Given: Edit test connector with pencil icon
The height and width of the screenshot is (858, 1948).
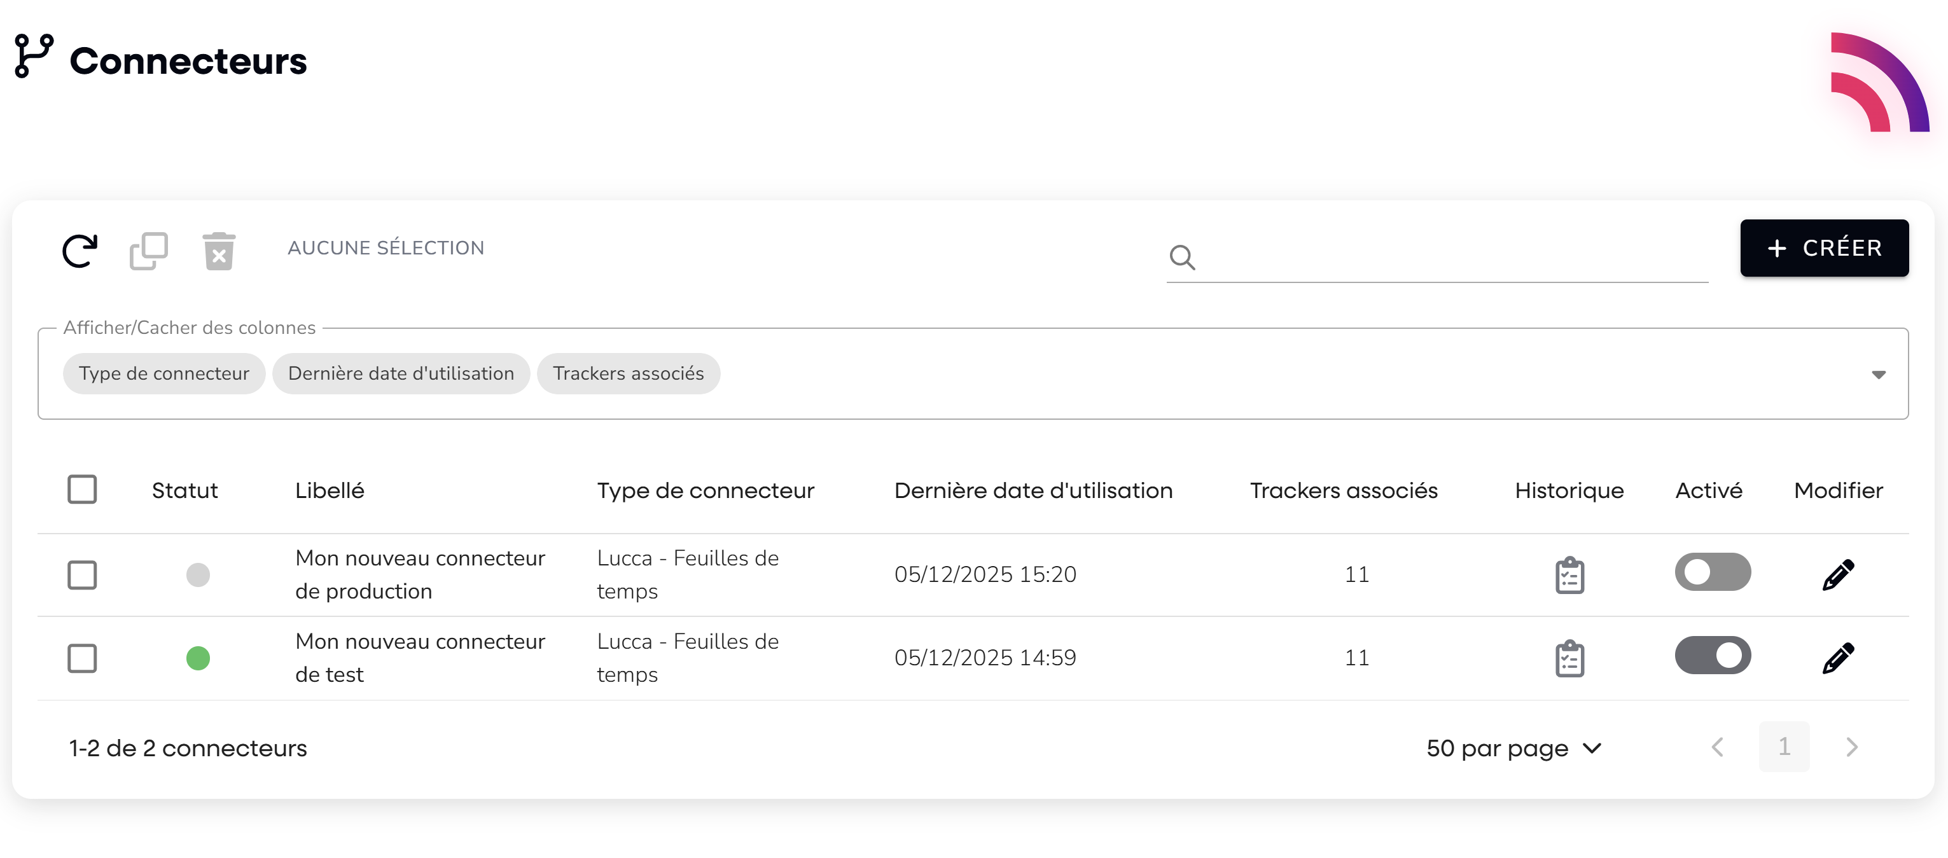Looking at the screenshot, I should [1837, 658].
